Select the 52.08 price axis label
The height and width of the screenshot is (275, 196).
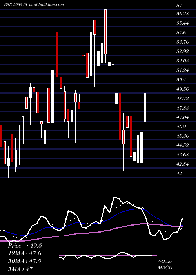(183, 61)
